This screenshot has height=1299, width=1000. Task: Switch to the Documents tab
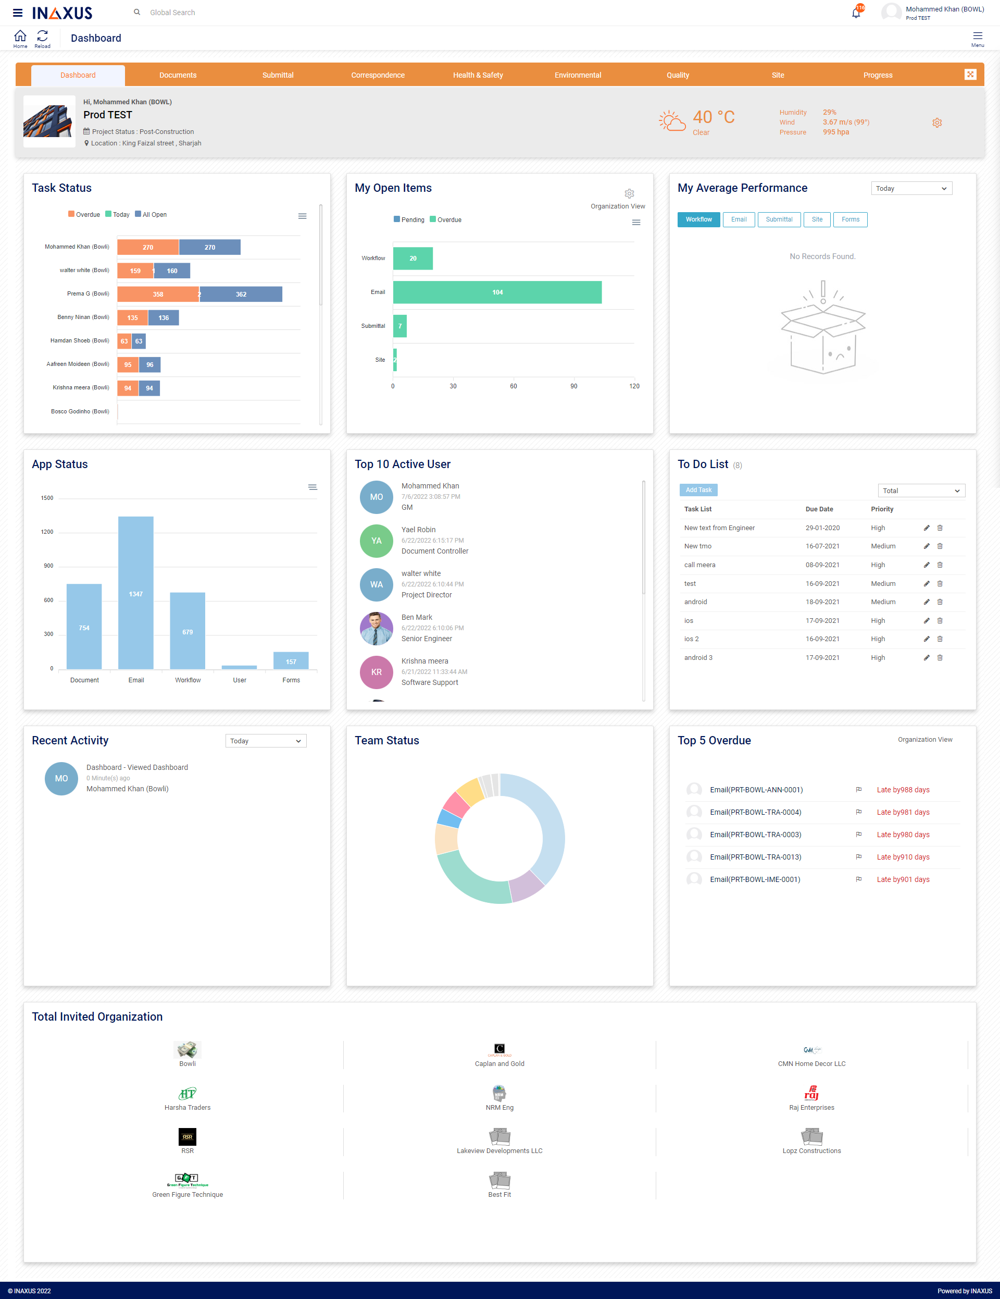[178, 75]
